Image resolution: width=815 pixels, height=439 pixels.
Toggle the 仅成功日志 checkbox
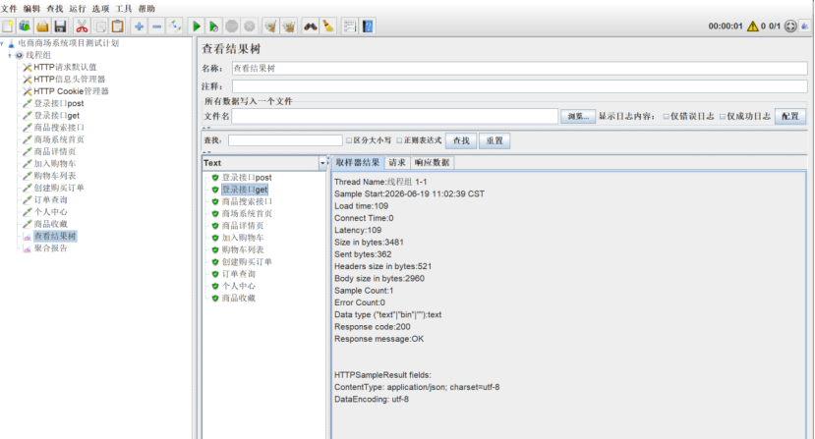click(723, 116)
